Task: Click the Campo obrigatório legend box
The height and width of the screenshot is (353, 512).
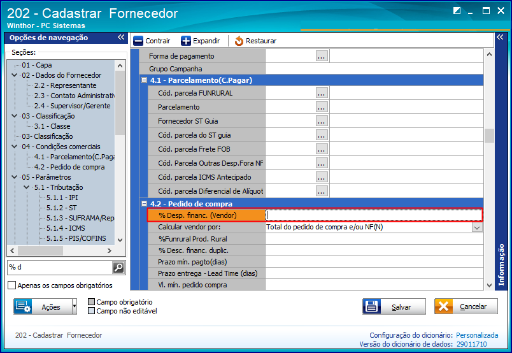Action: (x=92, y=301)
